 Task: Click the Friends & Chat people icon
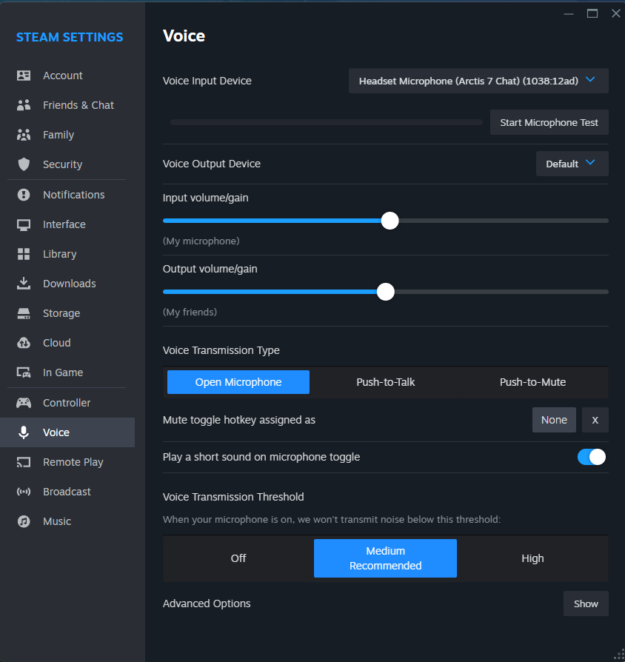(24, 105)
